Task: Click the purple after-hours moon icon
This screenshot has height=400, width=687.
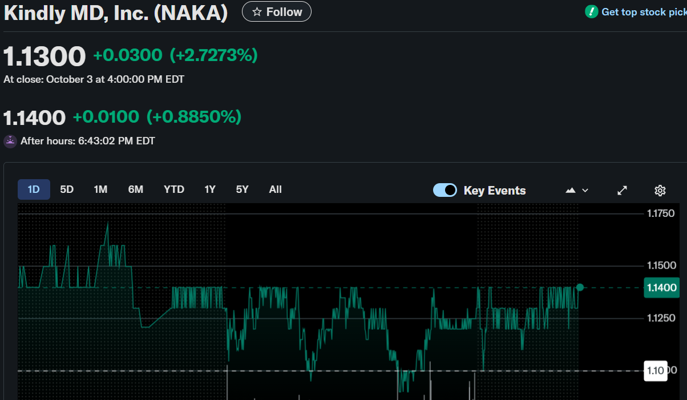Action: tap(10, 141)
